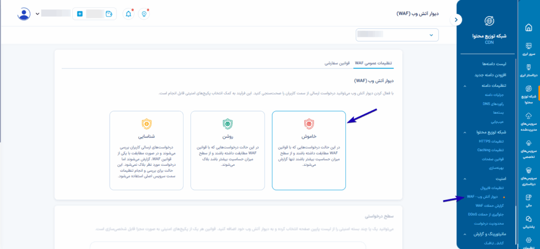Click the green shield icon on the روشن card
The width and height of the screenshot is (540, 249).
coord(228,124)
